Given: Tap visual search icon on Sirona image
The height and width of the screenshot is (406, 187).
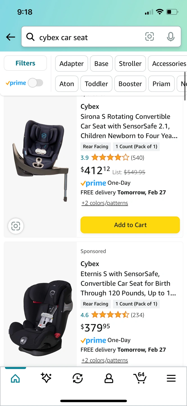Looking at the screenshot, I should tap(16, 226).
